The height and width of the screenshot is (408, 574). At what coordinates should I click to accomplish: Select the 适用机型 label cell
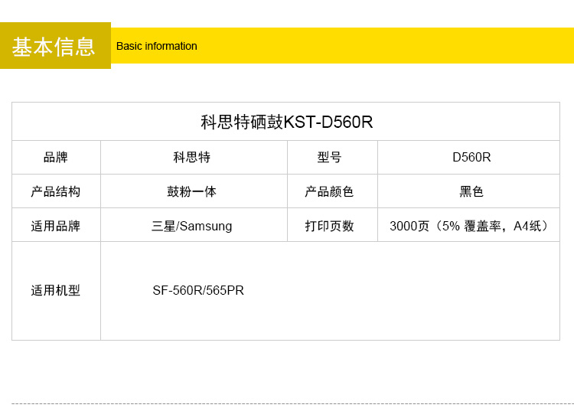coord(56,291)
